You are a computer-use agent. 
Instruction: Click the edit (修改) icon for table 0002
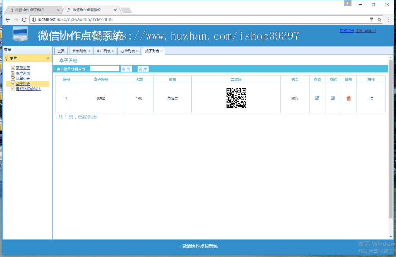pyautogui.click(x=333, y=98)
